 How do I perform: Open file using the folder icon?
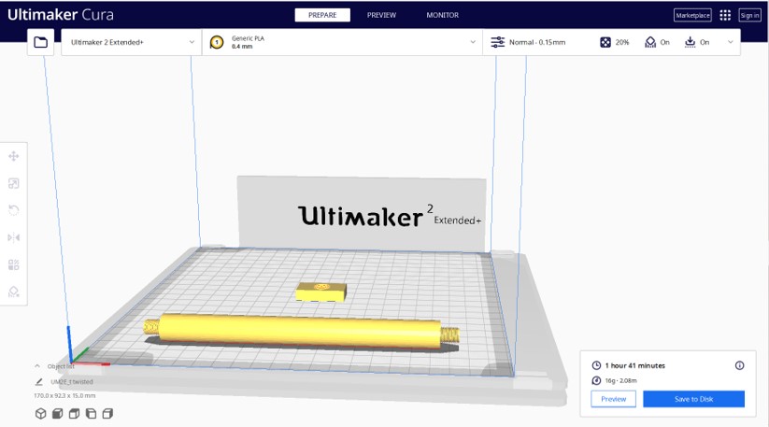pos(40,42)
